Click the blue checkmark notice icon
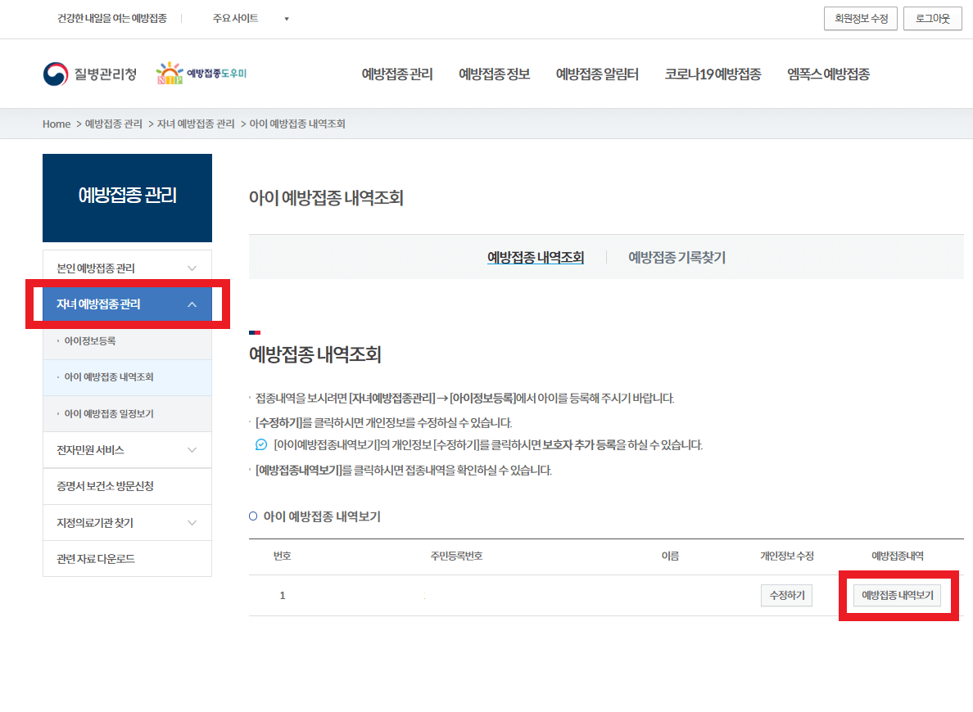Viewport: 973px width, 712px height. [261, 444]
